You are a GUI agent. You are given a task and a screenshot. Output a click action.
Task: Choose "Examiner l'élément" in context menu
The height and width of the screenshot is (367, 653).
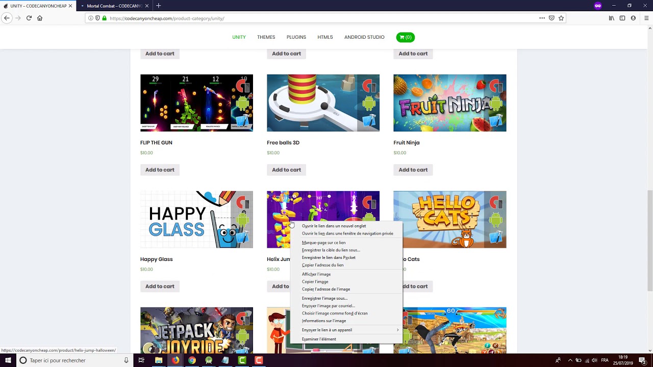click(346, 339)
